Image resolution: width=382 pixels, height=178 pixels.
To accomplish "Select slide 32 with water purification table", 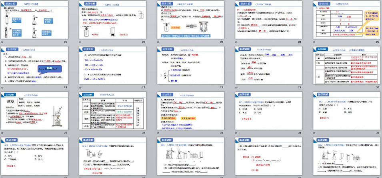I will click(113, 110).
